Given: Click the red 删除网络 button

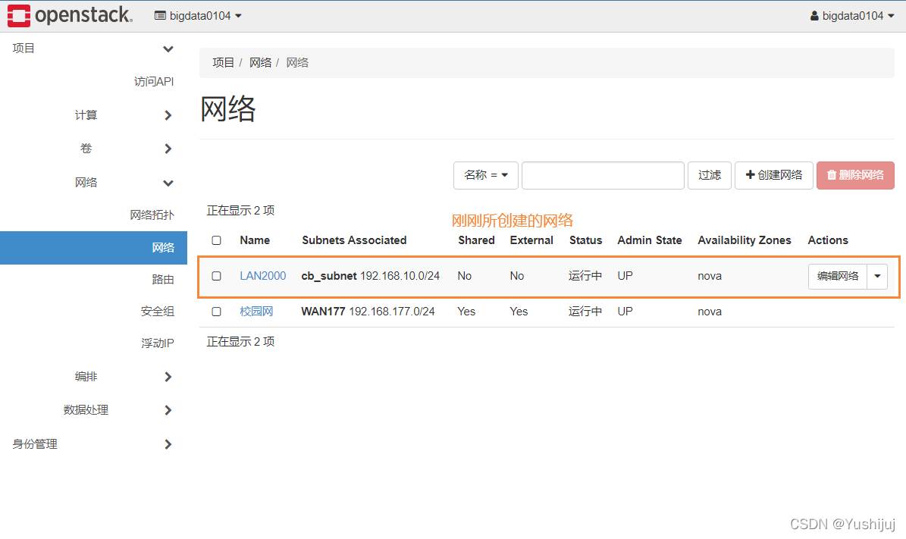Looking at the screenshot, I should [x=855, y=175].
